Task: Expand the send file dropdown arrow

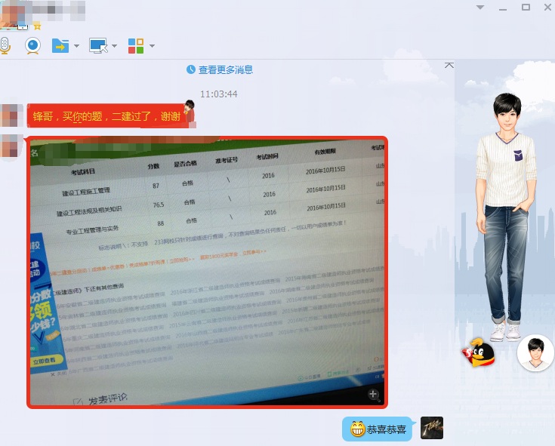Action: [x=76, y=46]
